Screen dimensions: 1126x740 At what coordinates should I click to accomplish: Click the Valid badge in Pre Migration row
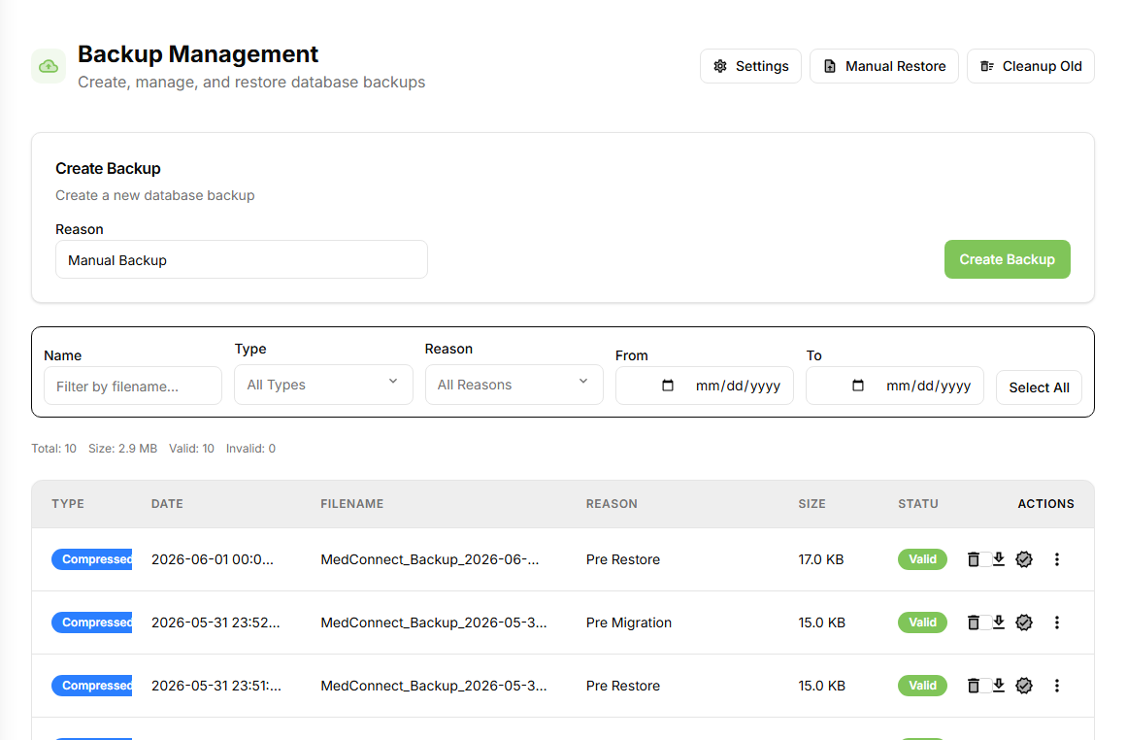[x=922, y=622]
